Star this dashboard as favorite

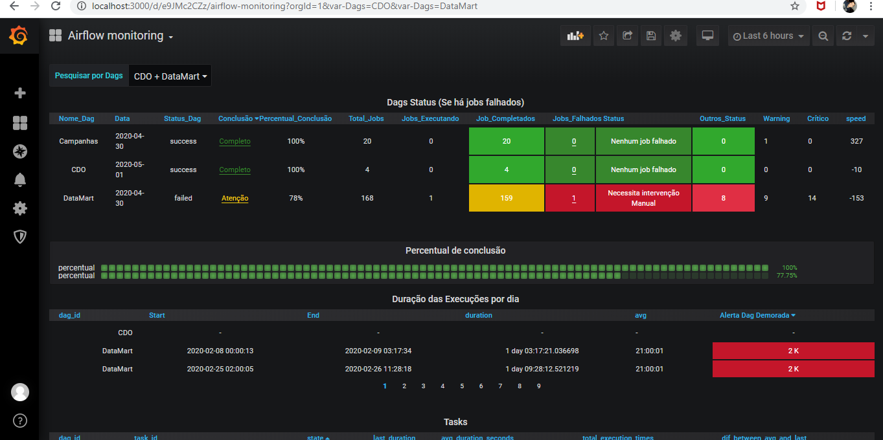point(604,36)
